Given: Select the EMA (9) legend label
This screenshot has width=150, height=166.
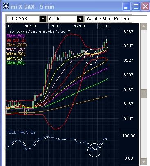Looking at the screenshot, I should coord(14,59).
